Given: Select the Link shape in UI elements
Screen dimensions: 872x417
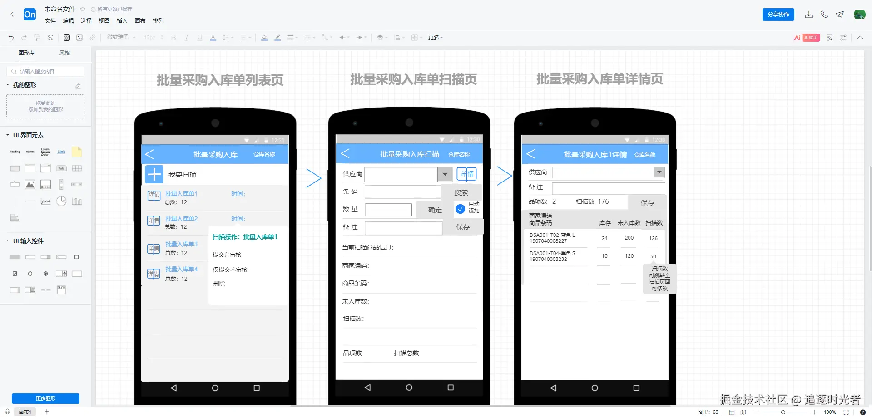Looking at the screenshot, I should (x=61, y=152).
